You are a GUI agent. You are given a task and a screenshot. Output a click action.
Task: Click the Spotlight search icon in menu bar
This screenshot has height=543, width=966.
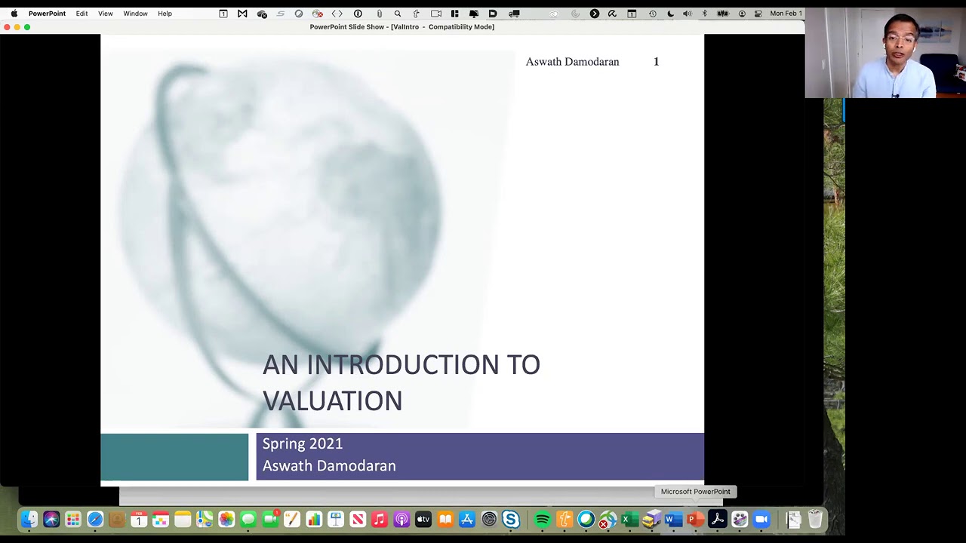[x=398, y=14]
